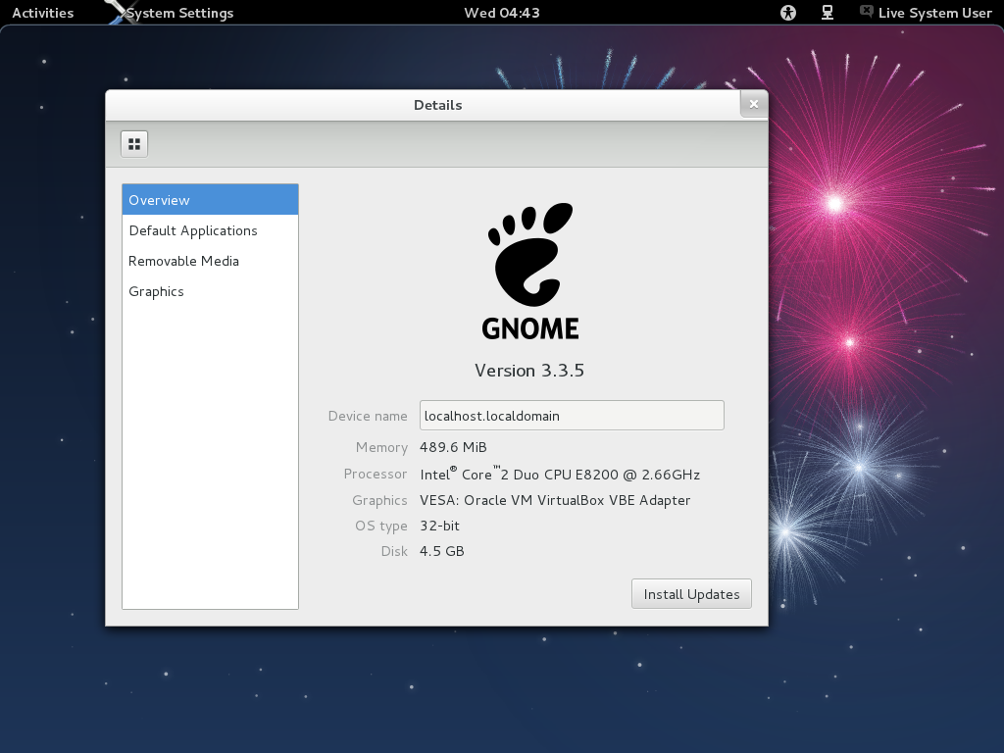Open the Activities overview

[45, 13]
